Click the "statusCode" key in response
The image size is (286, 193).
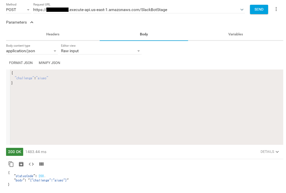pos(24,176)
